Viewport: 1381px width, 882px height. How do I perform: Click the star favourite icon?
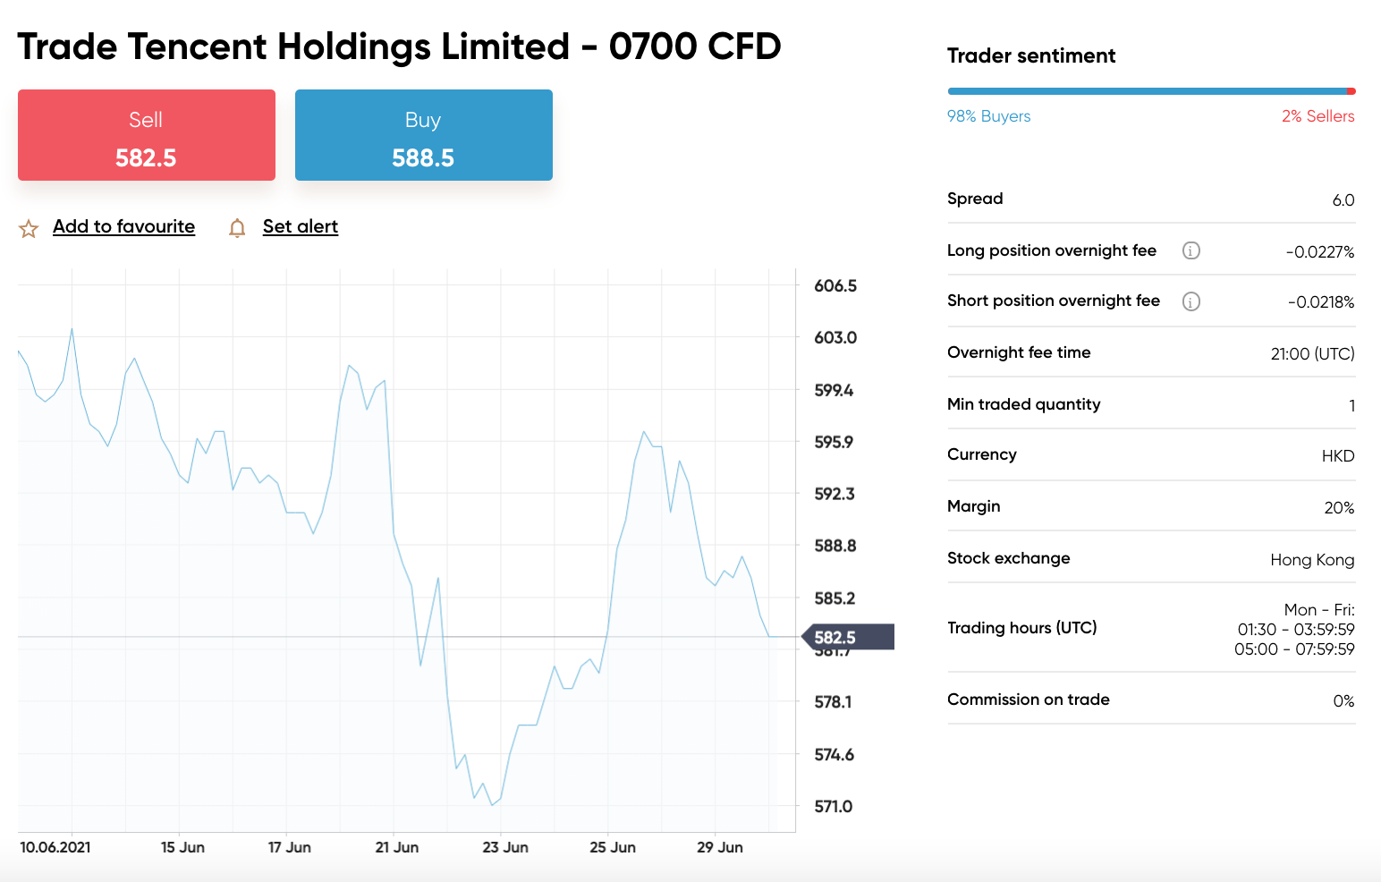coord(29,229)
